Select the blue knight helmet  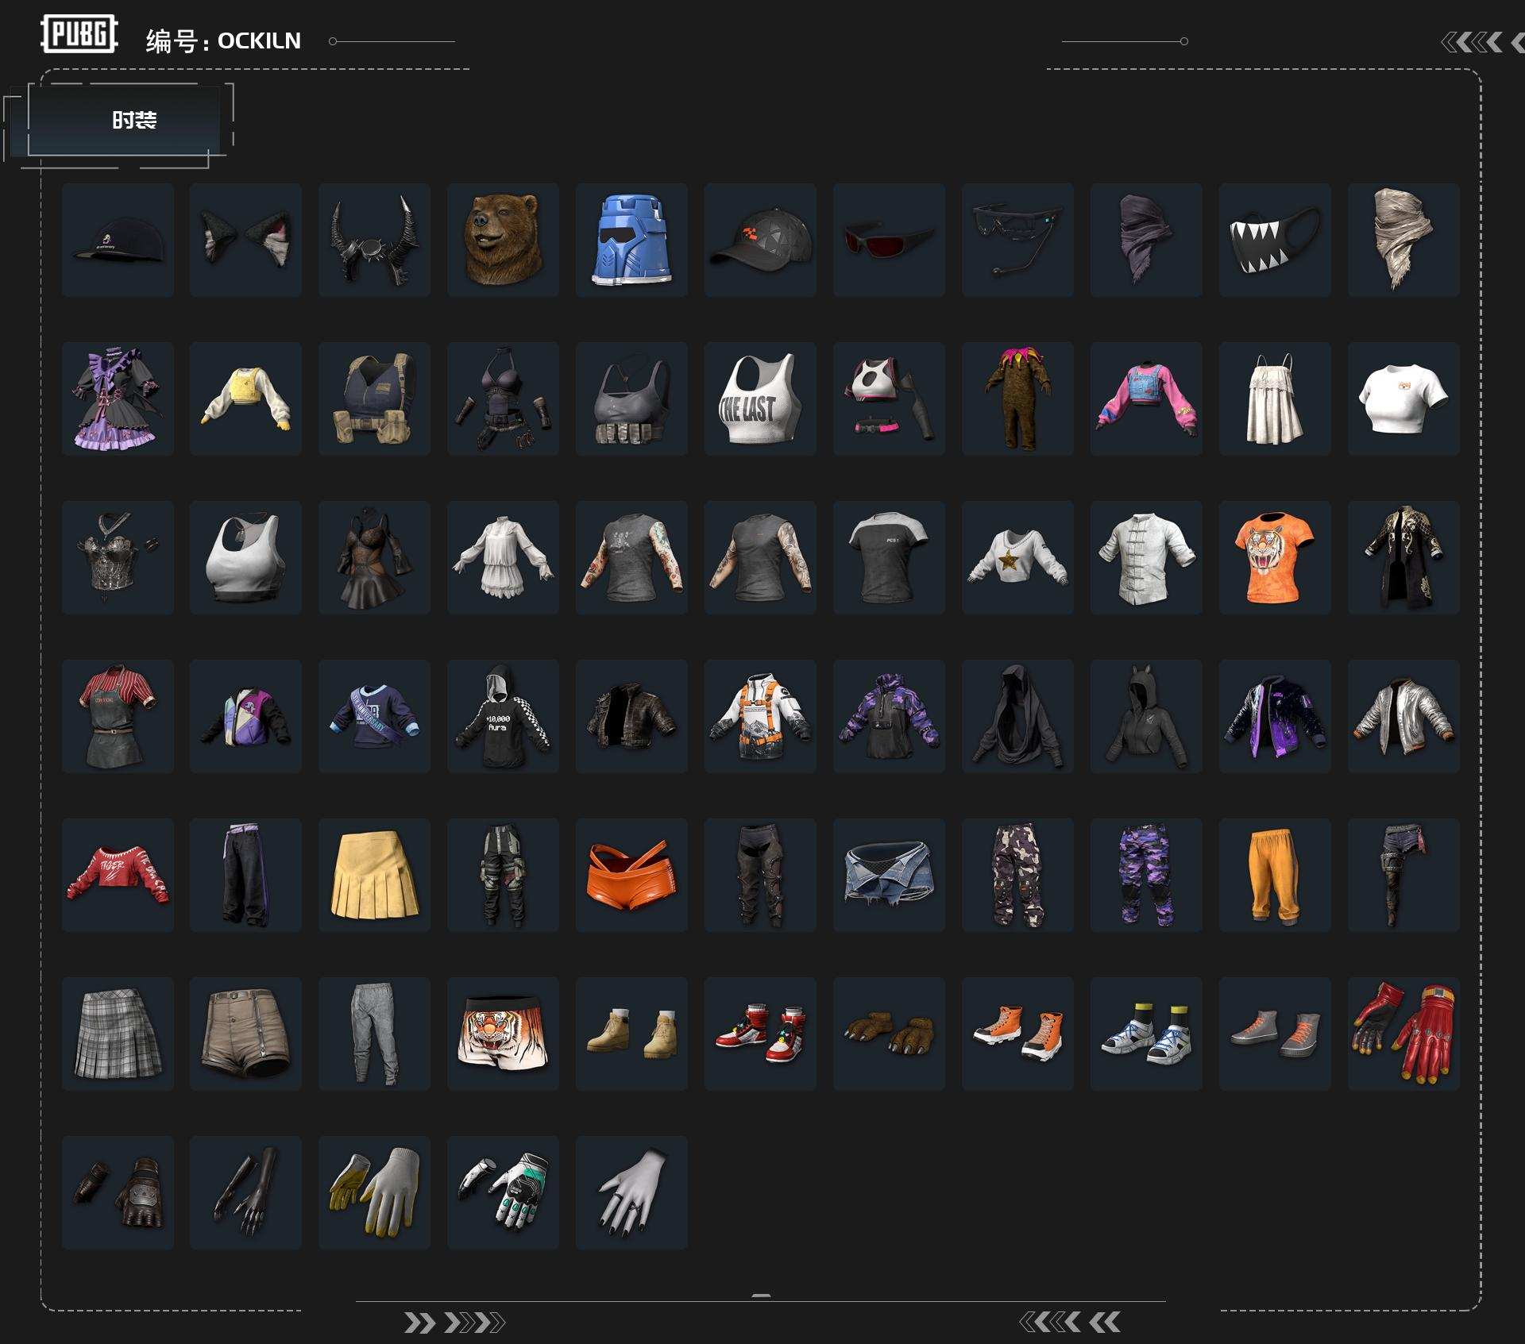coord(631,240)
